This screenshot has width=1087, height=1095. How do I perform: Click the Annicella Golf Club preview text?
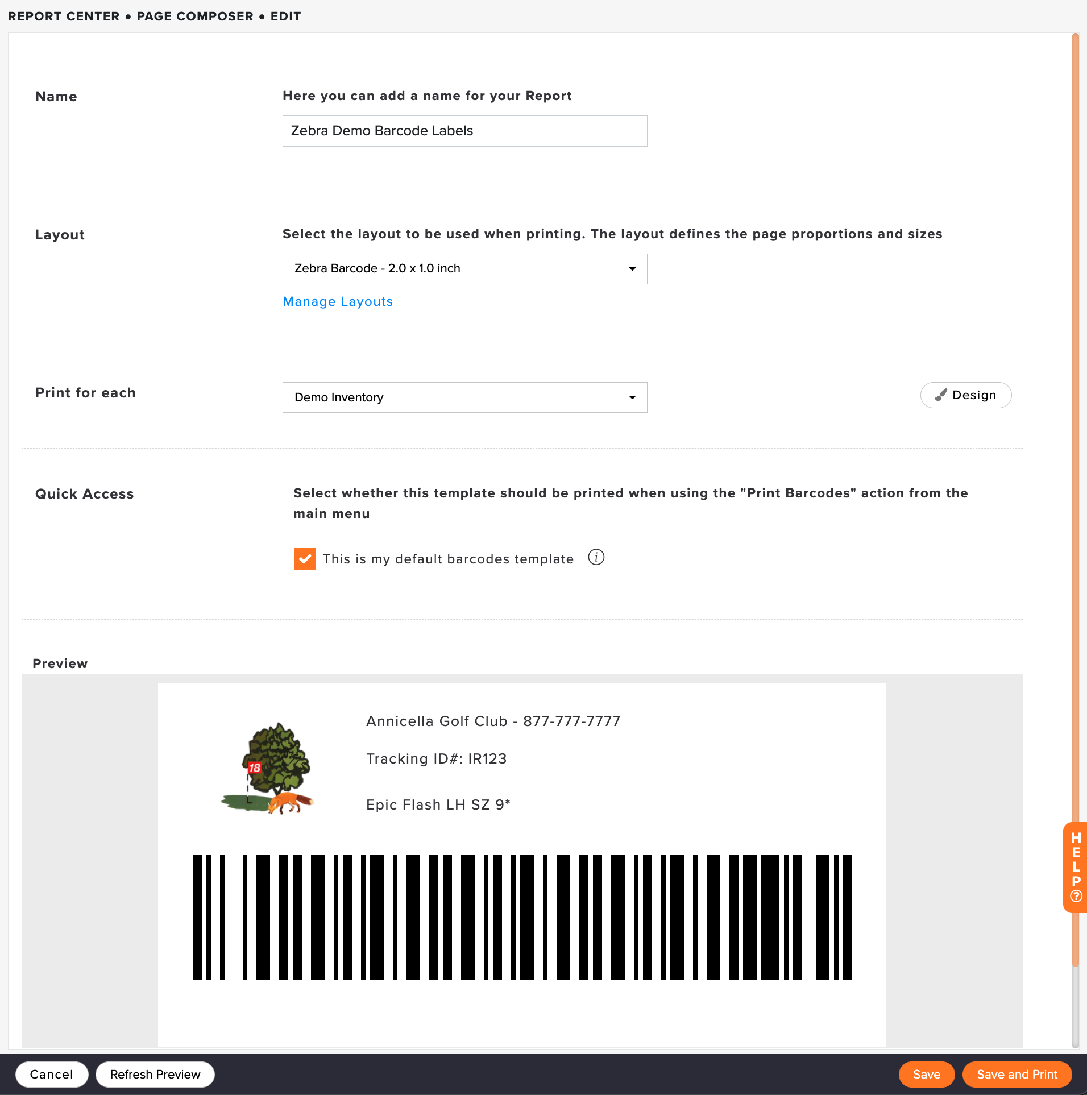point(493,721)
